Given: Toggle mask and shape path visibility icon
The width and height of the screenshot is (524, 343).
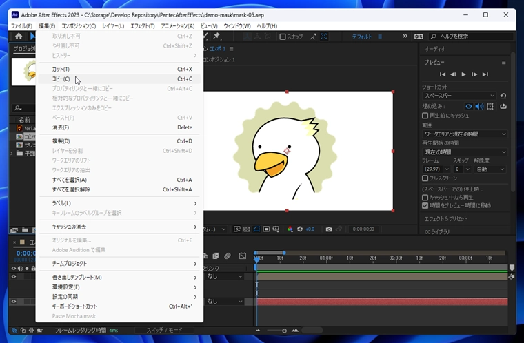Looking at the screenshot, I should 256,229.
